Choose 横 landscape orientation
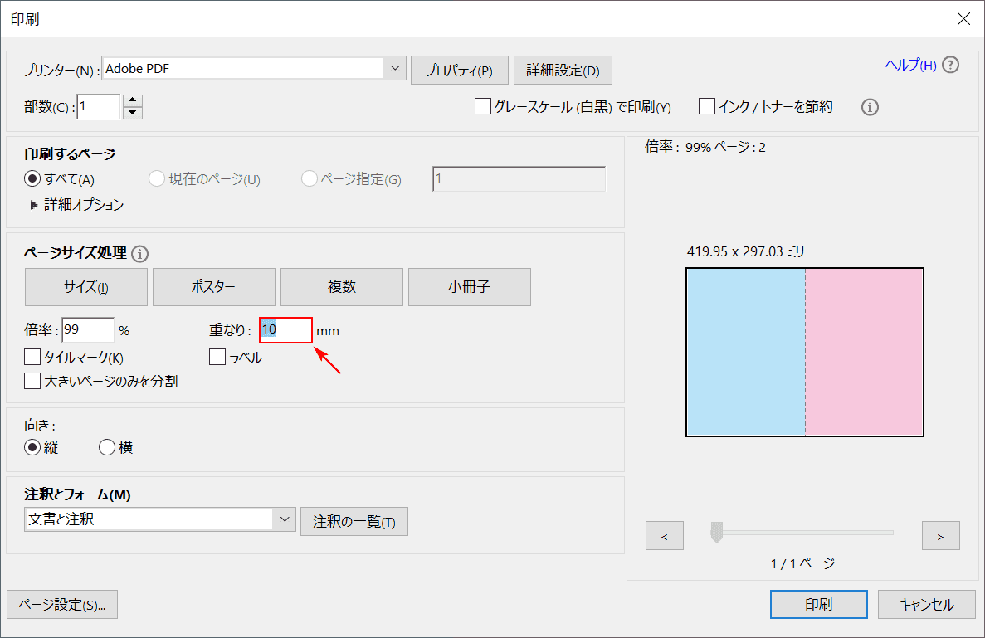The width and height of the screenshot is (985, 638). coord(107,447)
